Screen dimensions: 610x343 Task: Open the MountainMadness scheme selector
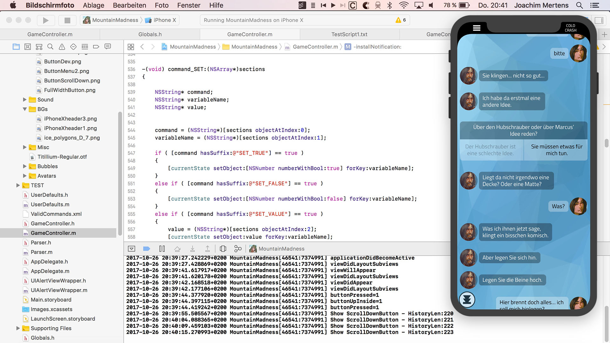click(111, 20)
